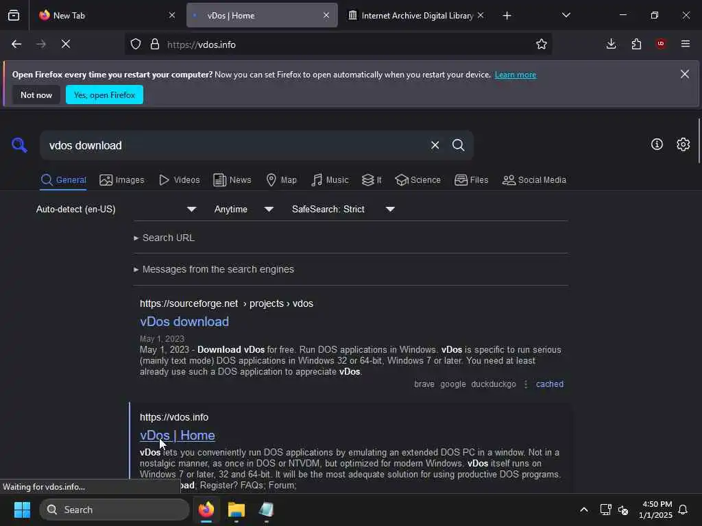Close the New Tab tab
702x526 pixels.
[172, 15]
